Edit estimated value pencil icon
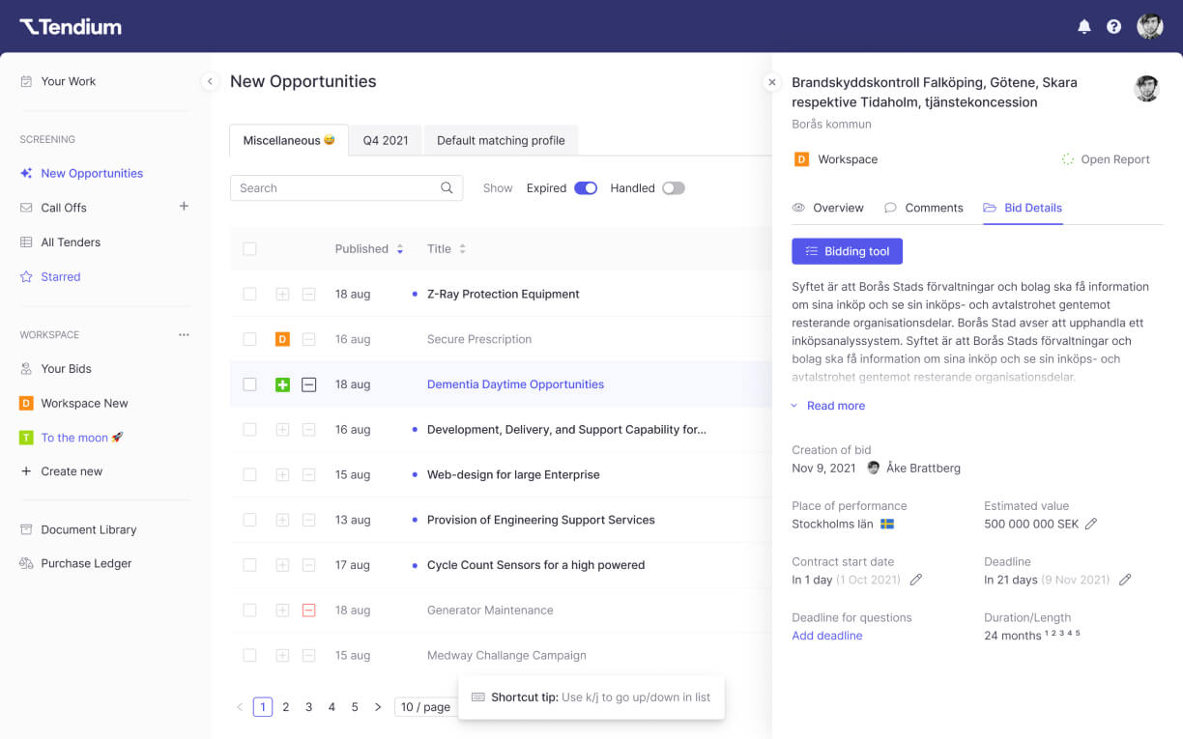The width and height of the screenshot is (1183, 739). [1091, 524]
